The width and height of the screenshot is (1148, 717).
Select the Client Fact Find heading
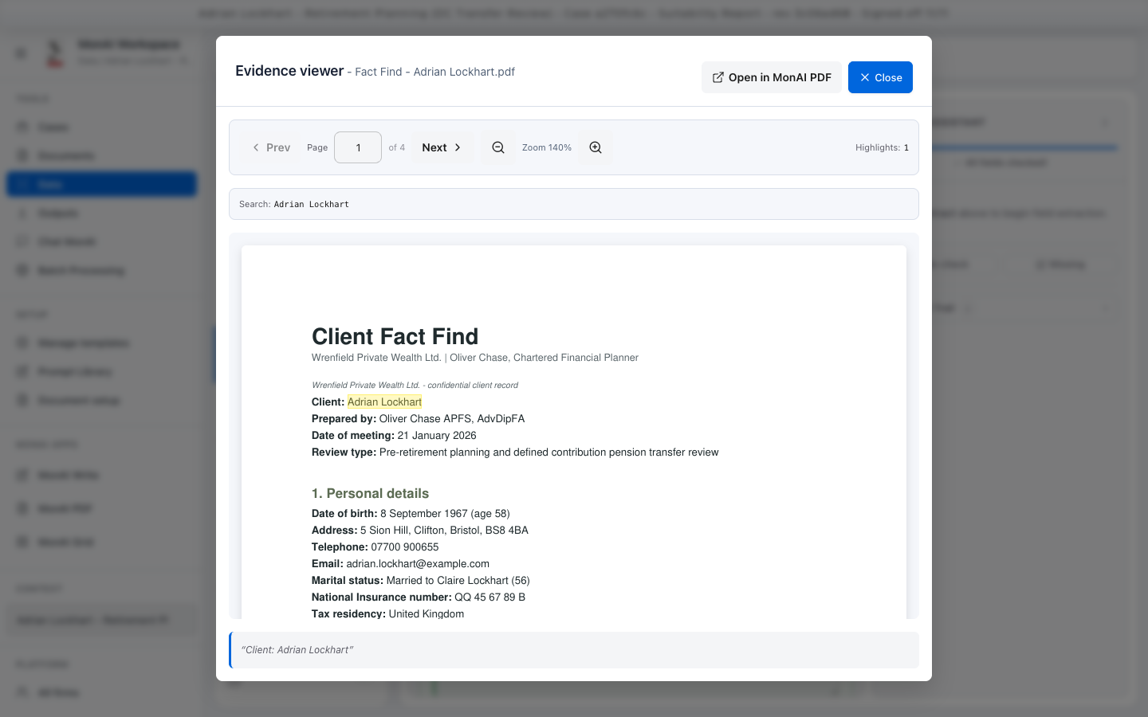395,336
